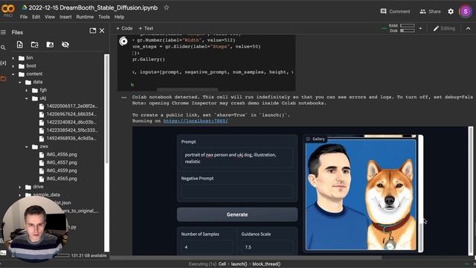This screenshot has width=476, height=268.
Task: Open the View menu
Action: pos(50,17)
